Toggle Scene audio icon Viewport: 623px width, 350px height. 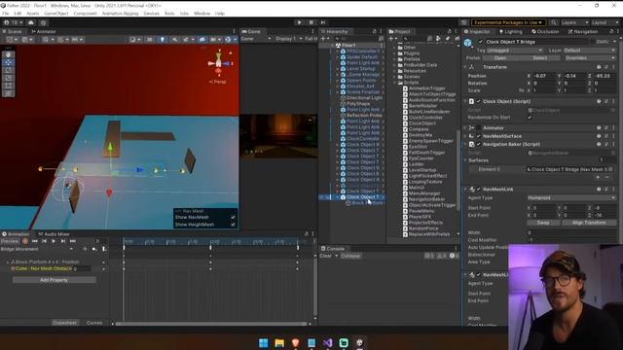[175, 39]
